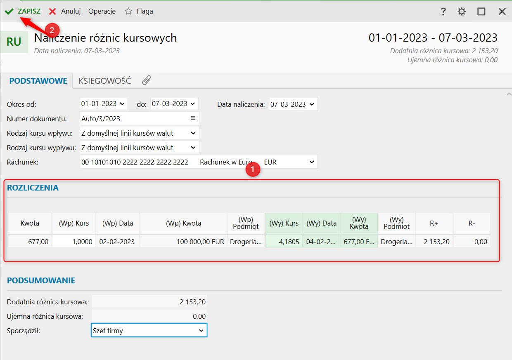
Task: Close the window with the X icon
Action: point(502,12)
